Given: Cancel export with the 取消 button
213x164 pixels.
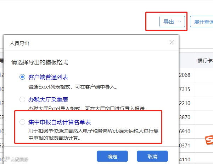Looking at the screenshot, I should coord(152,156).
